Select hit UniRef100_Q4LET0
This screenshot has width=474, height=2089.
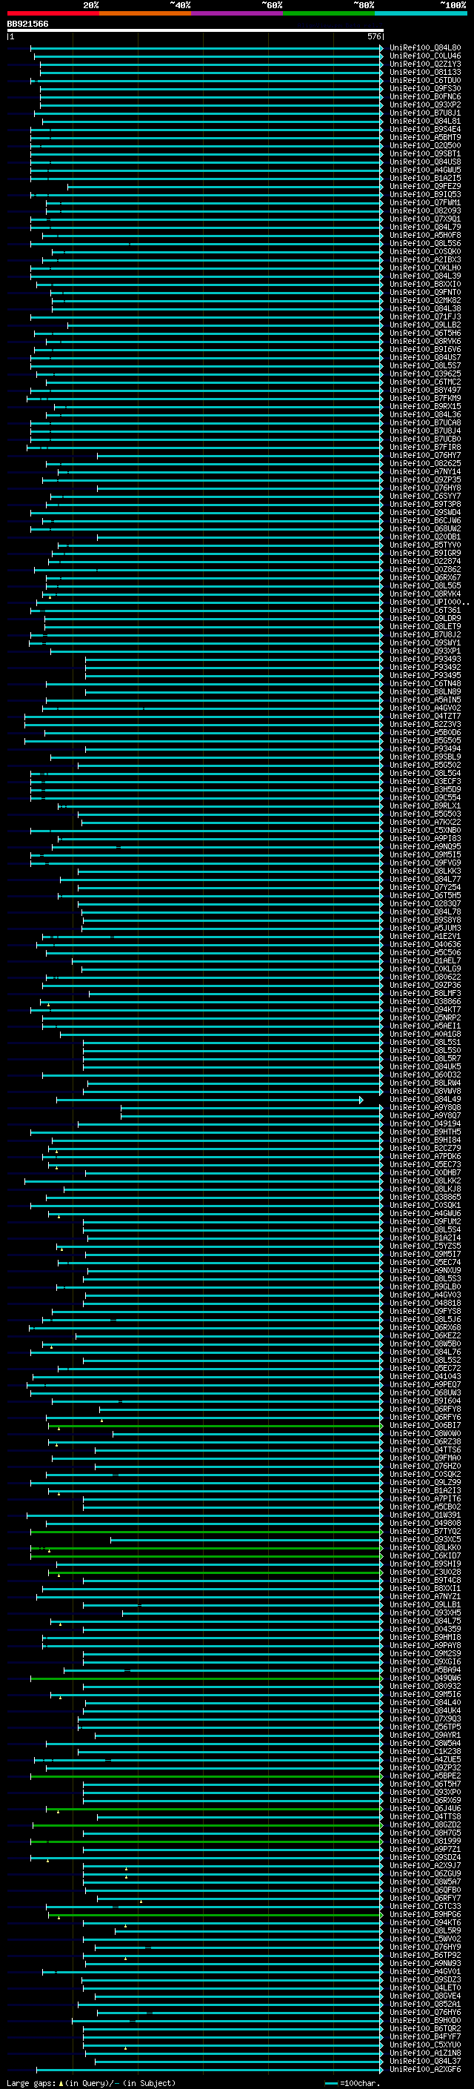point(425,1987)
